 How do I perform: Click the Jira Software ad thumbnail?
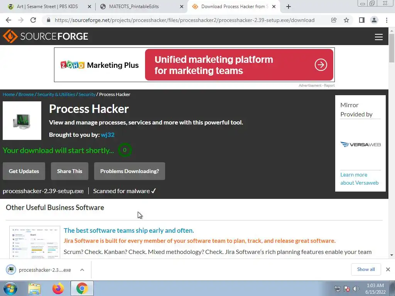pyautogui.click(x=35, y=242)
